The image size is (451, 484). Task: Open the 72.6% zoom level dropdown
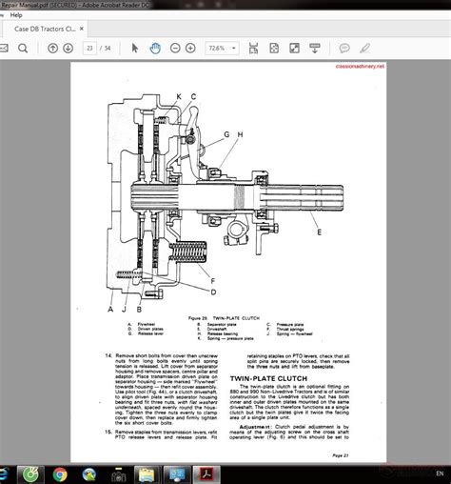[x=234, y=49]
